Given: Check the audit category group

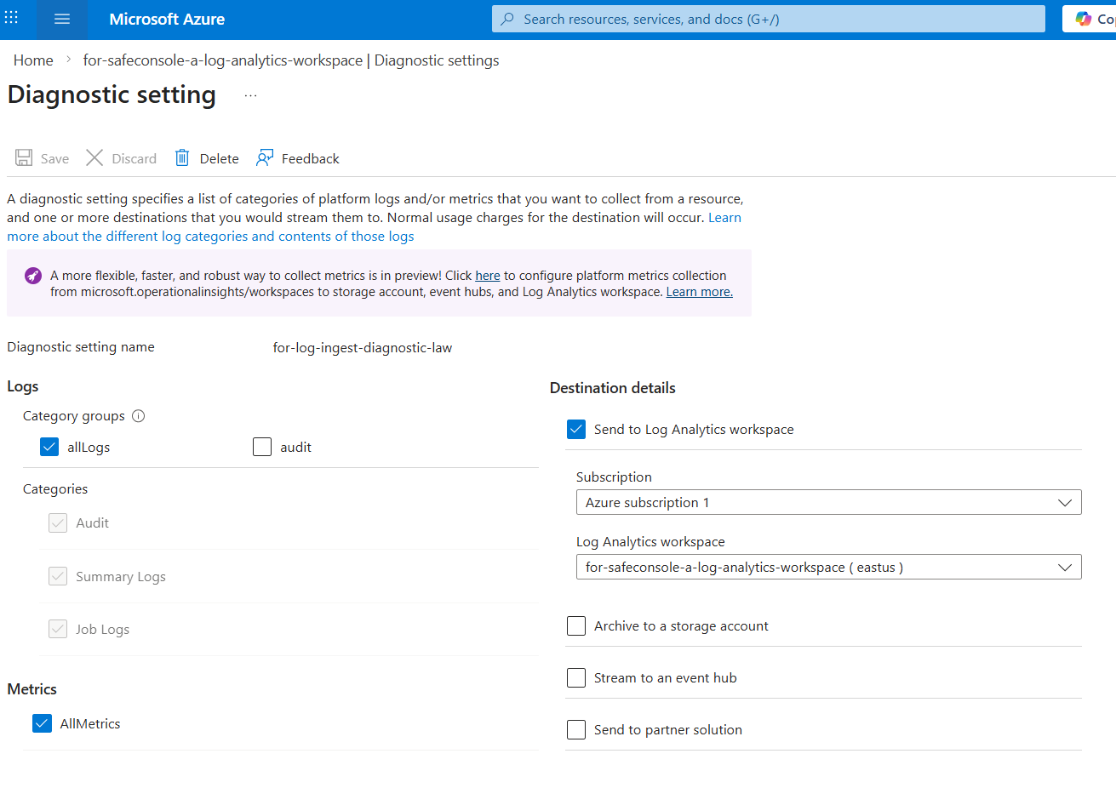Looking at the screenshot, I should (262, 447).
